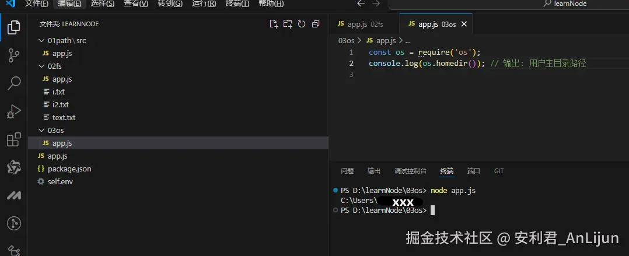Click line number 3 in the editor gutter
The height and width of the screenshot is (256, 629).
pos(351,75)
